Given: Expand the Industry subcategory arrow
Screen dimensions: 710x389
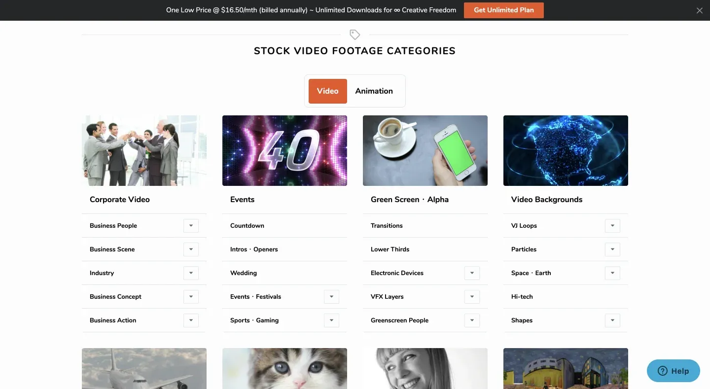Looking at the screenshot, I should [191, 273].
